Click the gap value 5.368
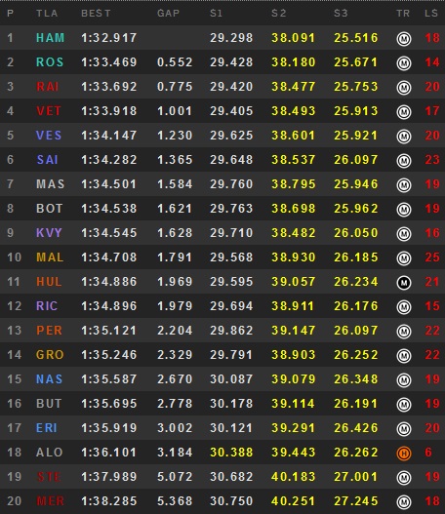 tap(175, 501)
